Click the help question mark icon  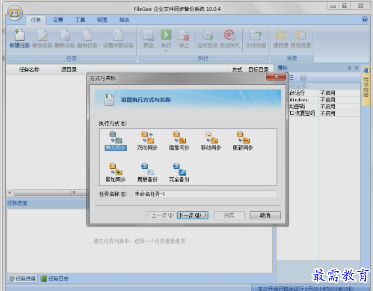tap(364, 19)
